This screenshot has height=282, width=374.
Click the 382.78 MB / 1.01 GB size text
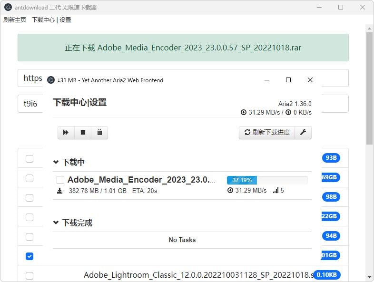(98, 191)
